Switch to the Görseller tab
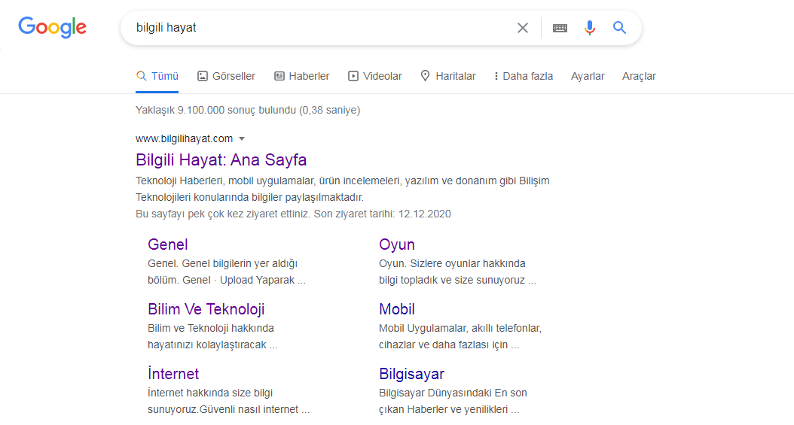 pyautogui.click(x=226, y=76)
